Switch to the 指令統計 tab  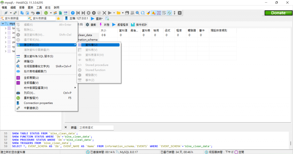139,25
